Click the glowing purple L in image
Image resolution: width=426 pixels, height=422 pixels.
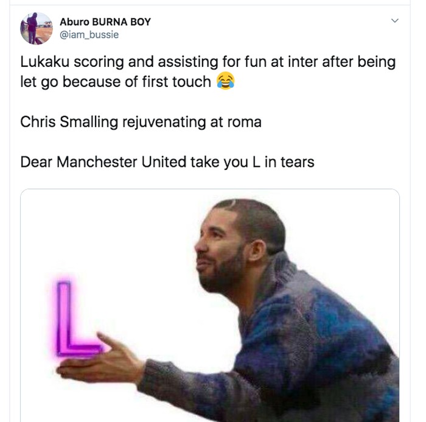pyautogui.click(x=77, y=318)
